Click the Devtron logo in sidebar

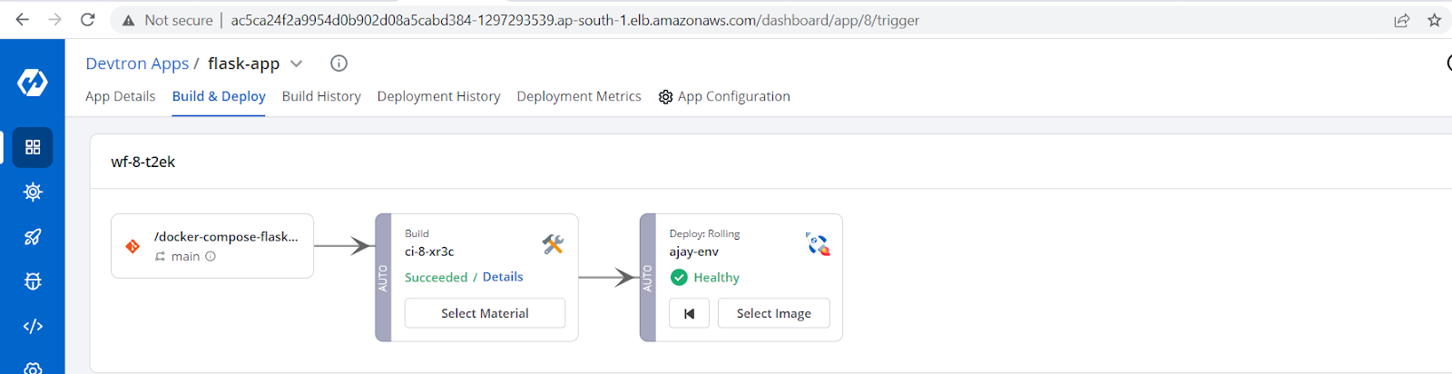pos(33,83)
